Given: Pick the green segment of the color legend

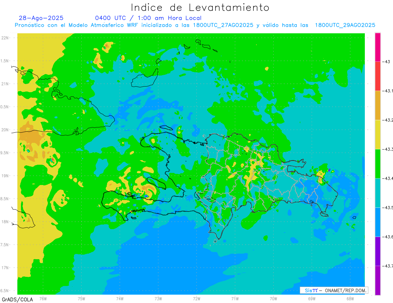Looking at the screenshot, I should point(378,163).
